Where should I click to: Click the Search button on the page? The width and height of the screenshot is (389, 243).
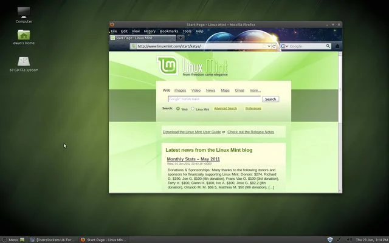[x=270, y=99]
